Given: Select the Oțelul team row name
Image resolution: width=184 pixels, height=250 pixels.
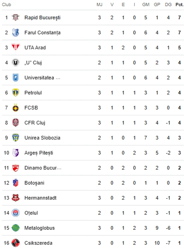Looking at the screenshot, I should 31,213.
